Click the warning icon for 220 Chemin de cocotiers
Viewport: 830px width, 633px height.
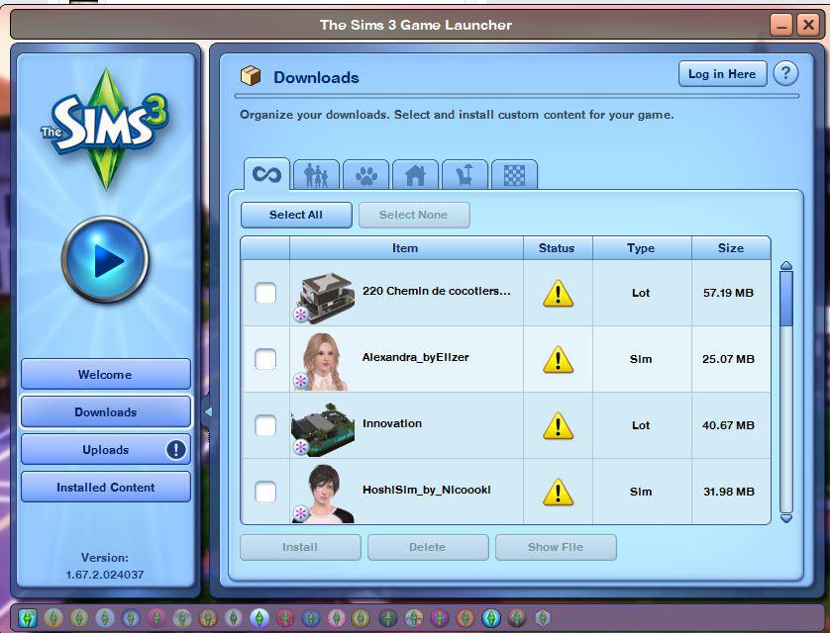click(x=558, y=293)
